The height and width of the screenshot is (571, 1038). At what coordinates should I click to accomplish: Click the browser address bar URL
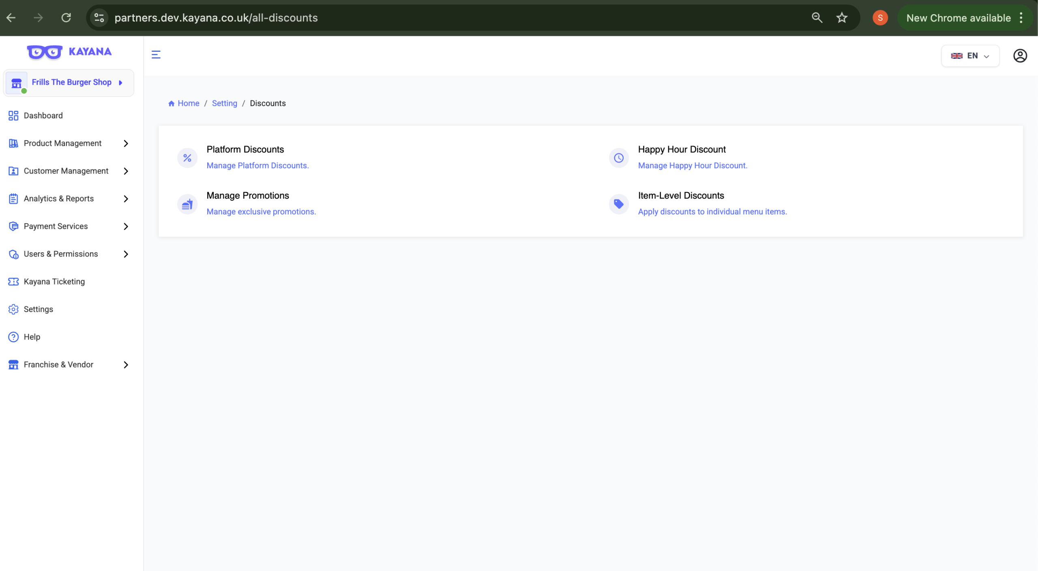216,18
